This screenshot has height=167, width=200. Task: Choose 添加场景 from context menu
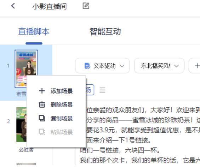(x=56, y=91)
